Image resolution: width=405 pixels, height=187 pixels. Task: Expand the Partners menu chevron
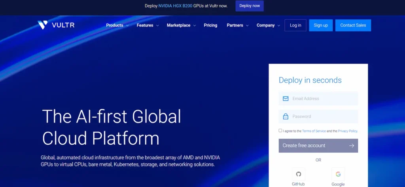tap(247, 26)
